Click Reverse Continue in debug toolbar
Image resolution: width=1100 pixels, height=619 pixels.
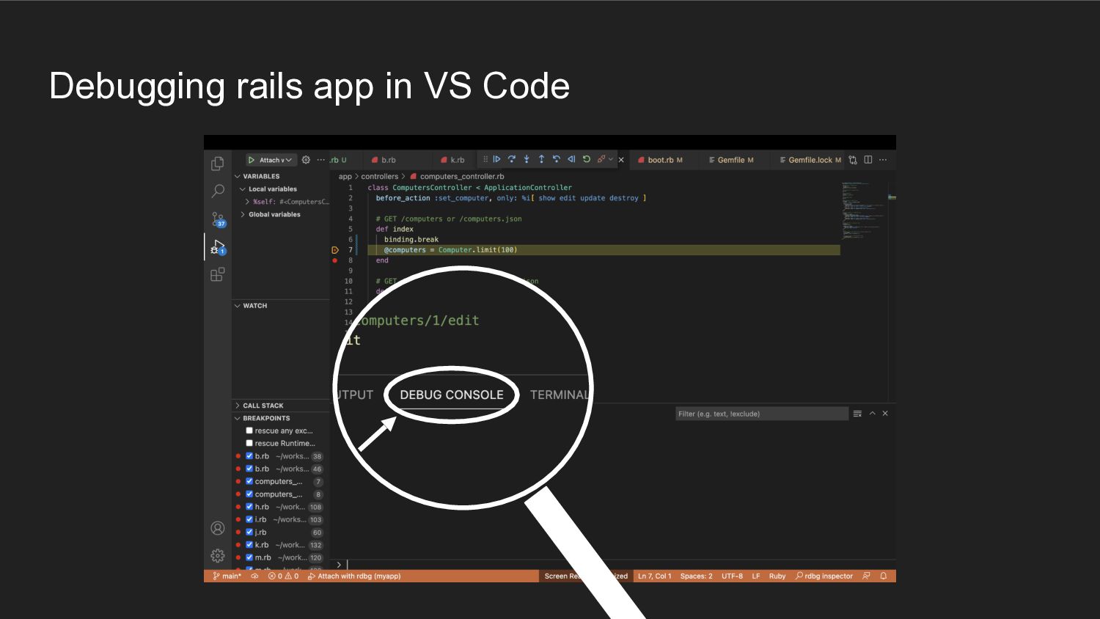click(571, 159)
